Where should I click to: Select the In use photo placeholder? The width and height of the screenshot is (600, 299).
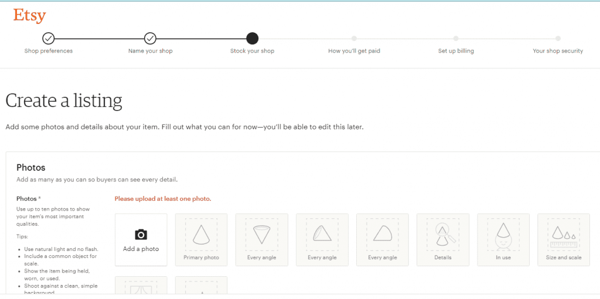(x=503, y=239)
